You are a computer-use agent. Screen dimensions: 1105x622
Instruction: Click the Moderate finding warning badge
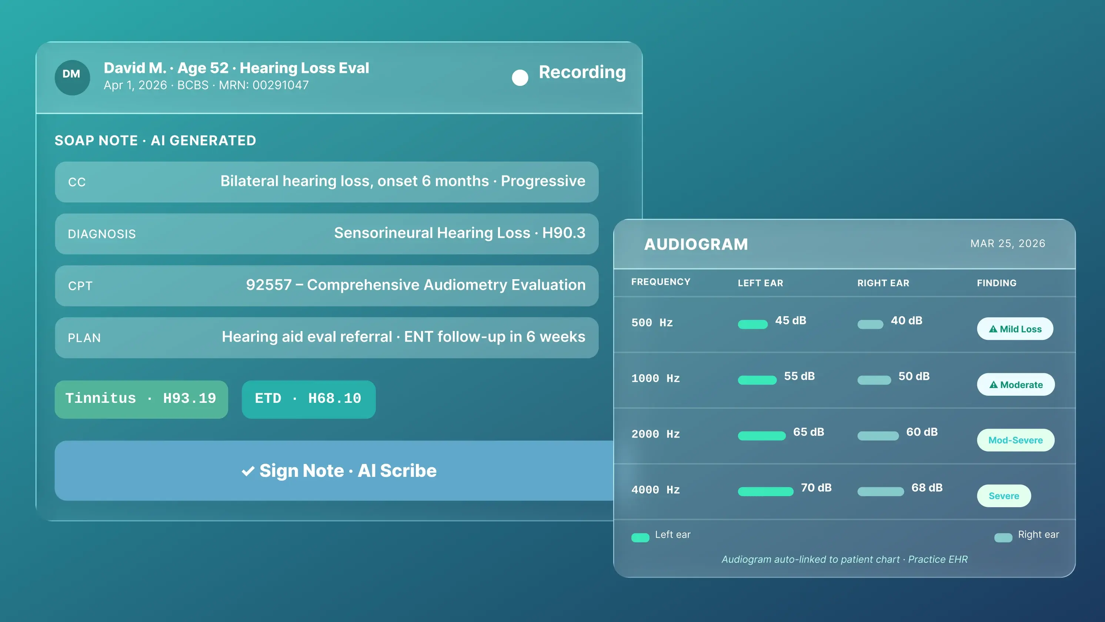(x=1016, y=384)
